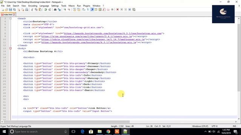
Task: Undo the last edit via toolbar
Action: pos(46,9)
